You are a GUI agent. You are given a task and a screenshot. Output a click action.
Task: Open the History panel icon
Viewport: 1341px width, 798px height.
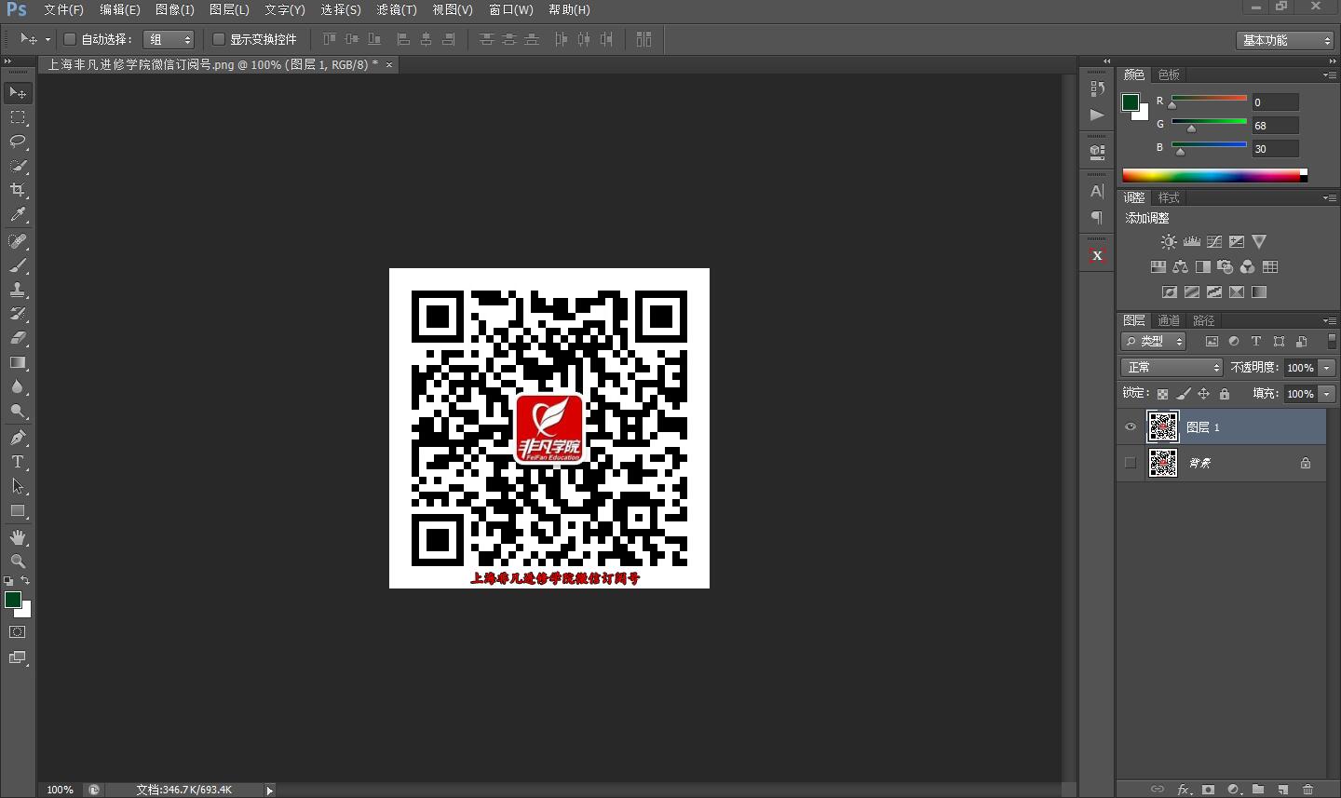1097,88
